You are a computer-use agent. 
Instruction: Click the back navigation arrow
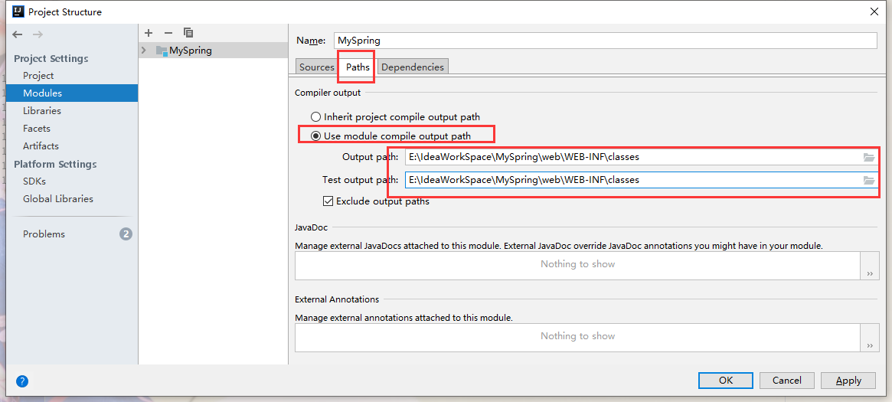[18, 34]
